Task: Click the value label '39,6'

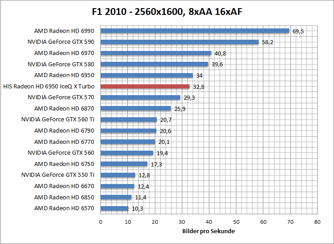Action: pyautogui.click(x=217, y=64)
